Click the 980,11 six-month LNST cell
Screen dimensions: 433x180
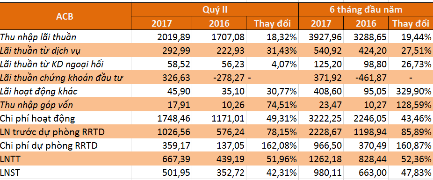tap(321, 172)
